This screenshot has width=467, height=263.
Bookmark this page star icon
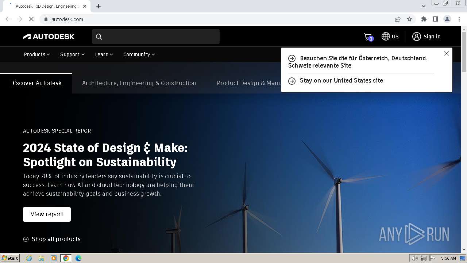409,19
